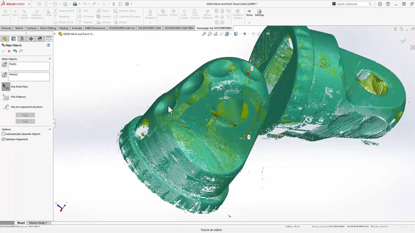
Task: Cancel Align Objects with red X
Action: [x=9, y=51]
